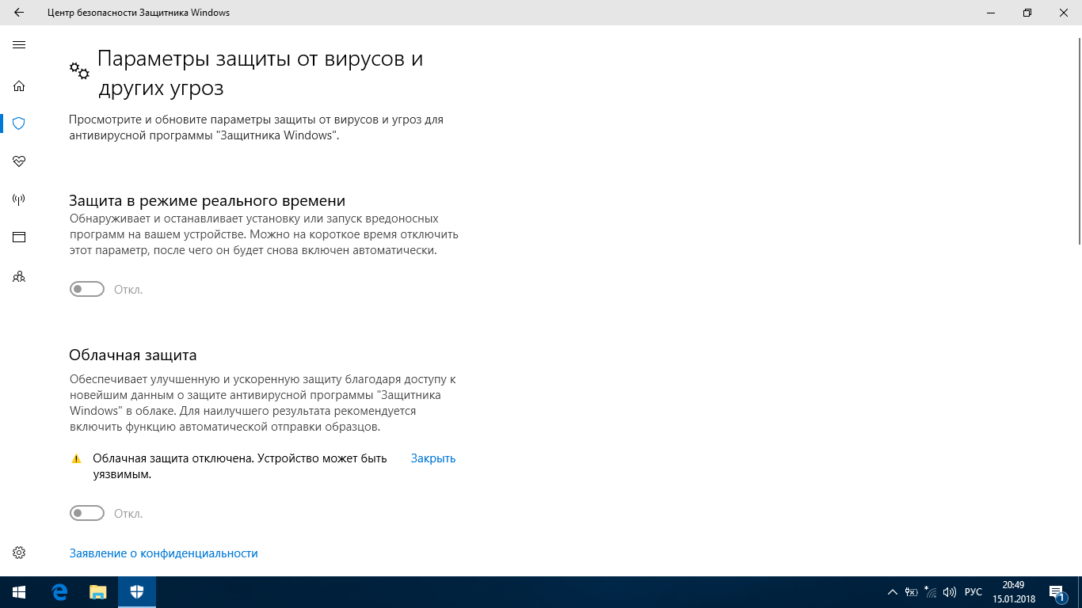Open App and browser control icon

click(x=19, y=237)
